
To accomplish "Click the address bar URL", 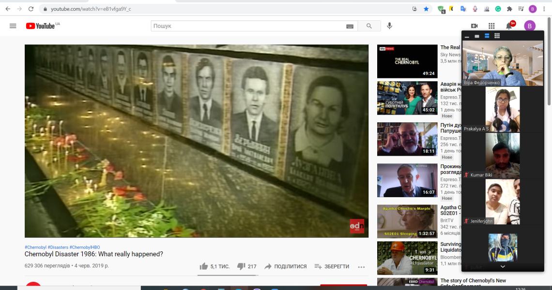I will point(91,9).
